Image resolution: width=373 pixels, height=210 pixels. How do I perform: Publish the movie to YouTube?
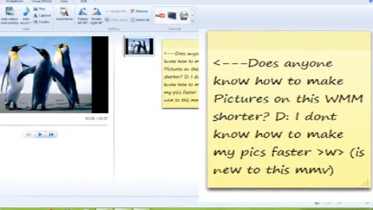(160, 16)
